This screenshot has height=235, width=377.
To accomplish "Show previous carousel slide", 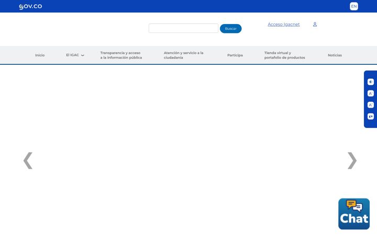I will click(28, 160).
